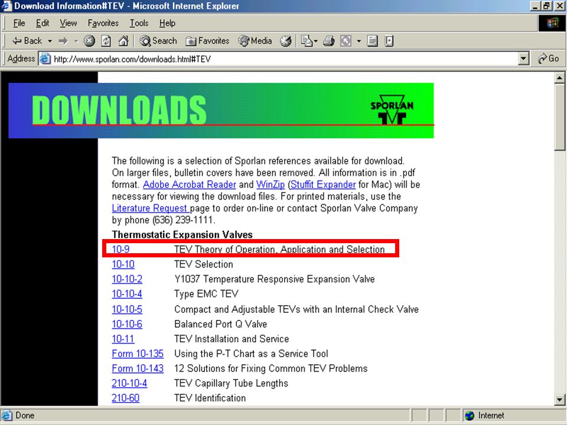Click the Windows logo throbber icon

(x=552, y=24)
